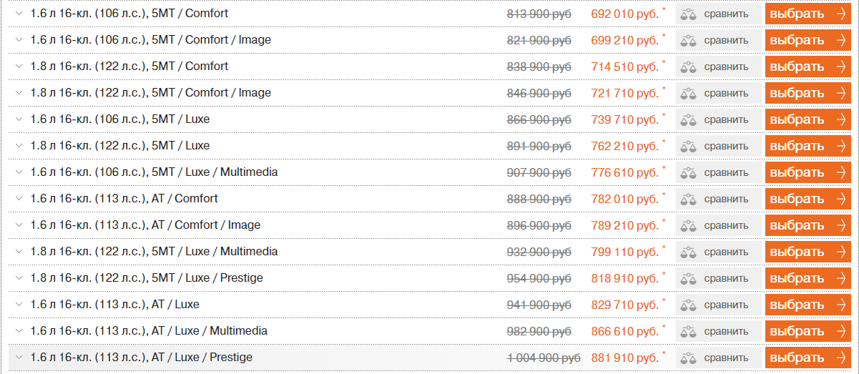Click the compare icon on AT / Comfort / Image row
The height and width of the screenshot is (374, 859).
point(689,225)
